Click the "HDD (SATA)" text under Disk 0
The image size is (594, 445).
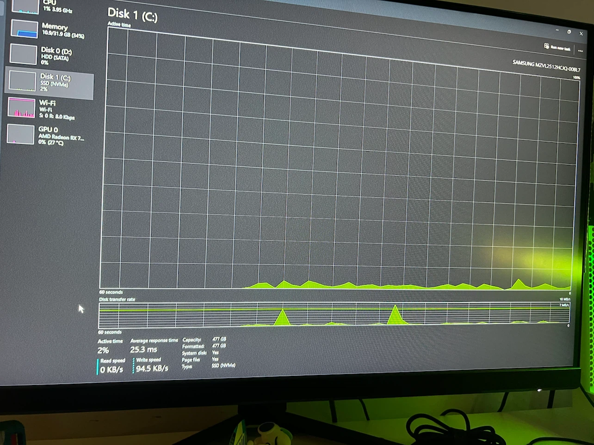(x=55, y=57)
